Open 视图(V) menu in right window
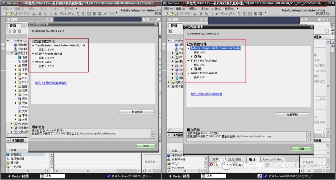The image size is (336, 180). pos(193,9)
